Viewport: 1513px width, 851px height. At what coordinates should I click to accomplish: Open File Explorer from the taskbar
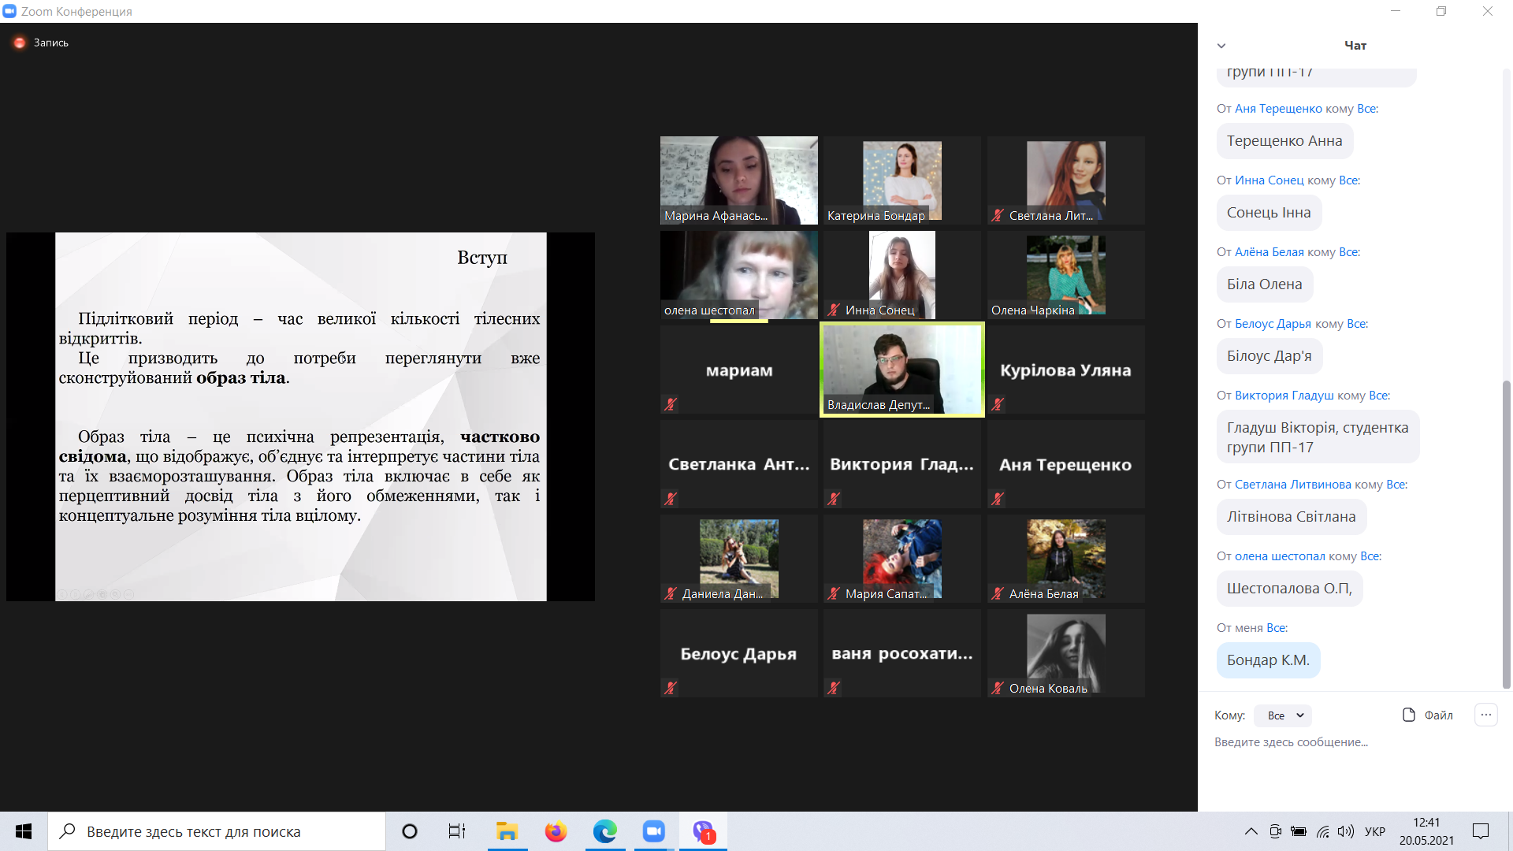pyautogui.click(x=507, y=831)
